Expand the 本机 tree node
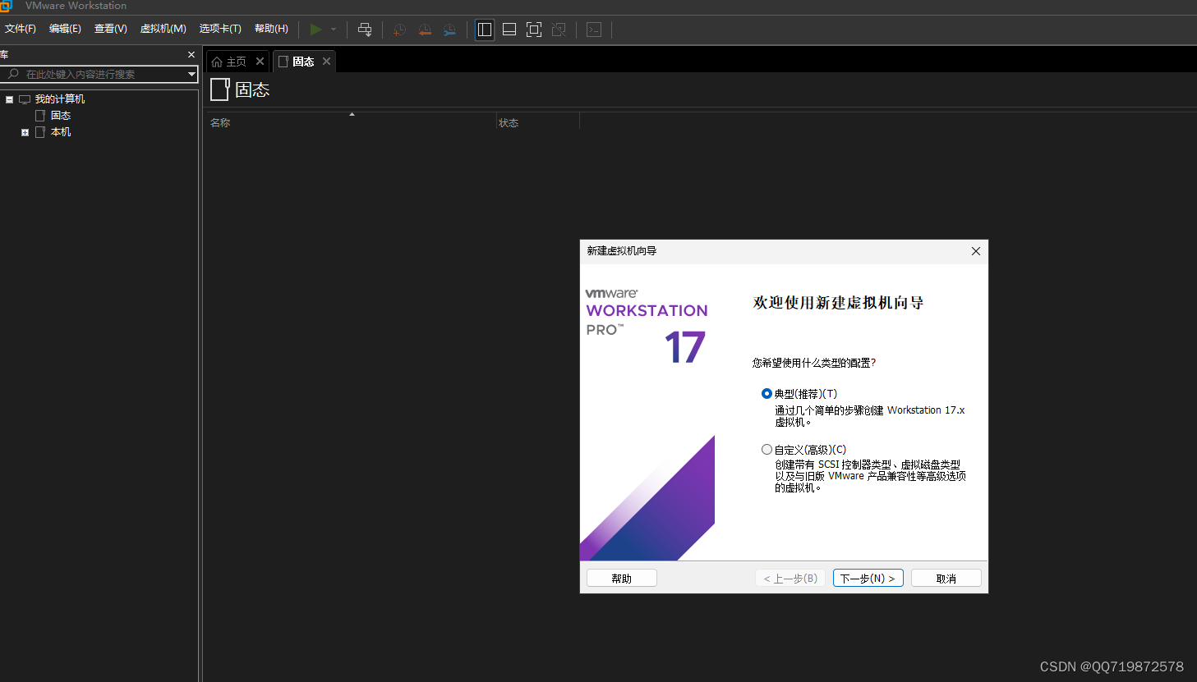Viewport: 1197px width, 682px height. coord(25,132)
